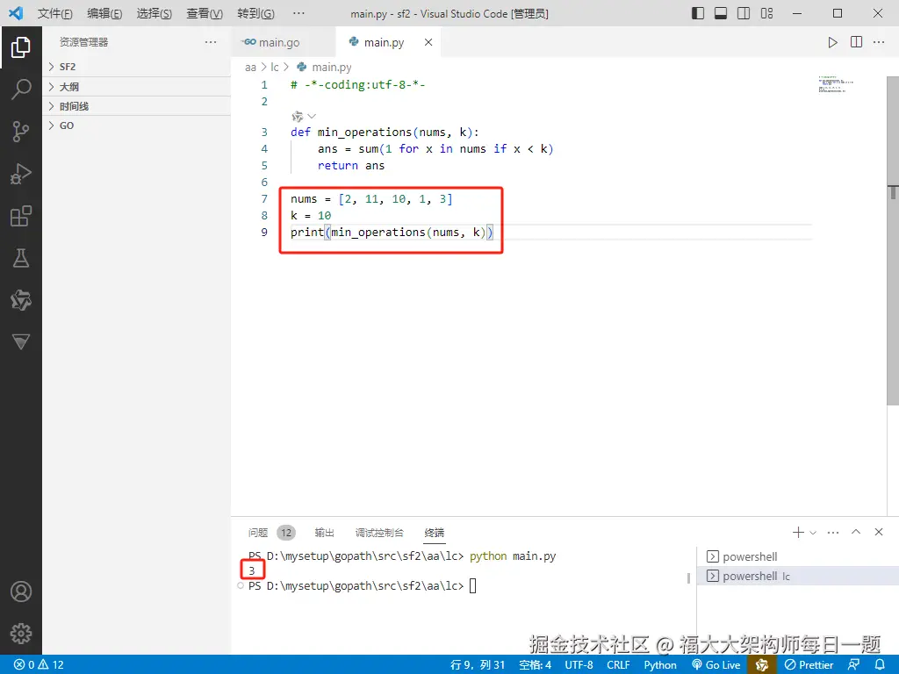Screen dimensions: 899x674
Task: Start Go Live server
Action: [x=716, y=665]
